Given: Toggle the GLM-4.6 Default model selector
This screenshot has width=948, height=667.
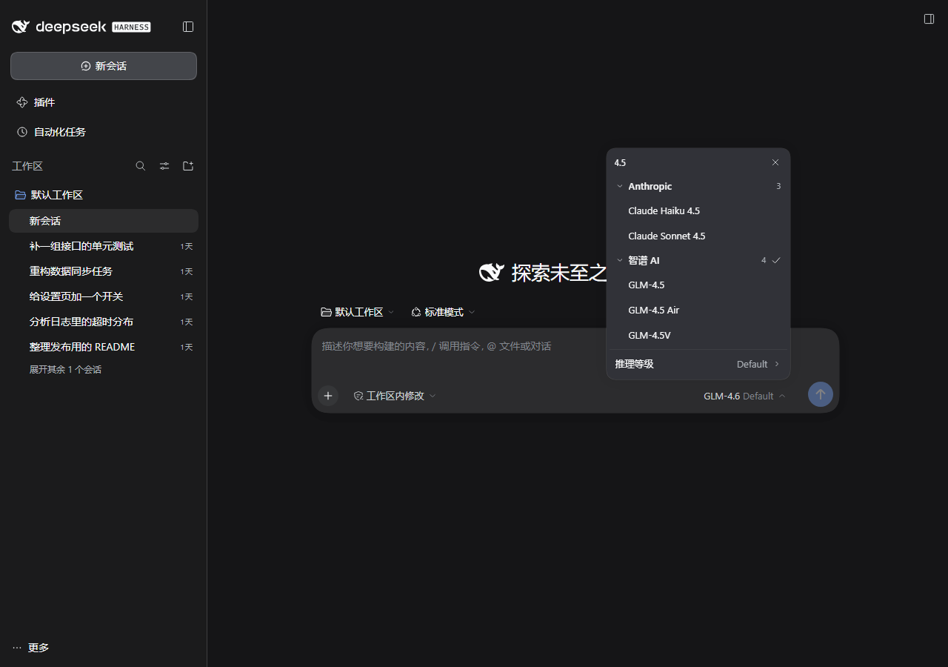Looking at the screenshot, I should (x=744, y=396).
